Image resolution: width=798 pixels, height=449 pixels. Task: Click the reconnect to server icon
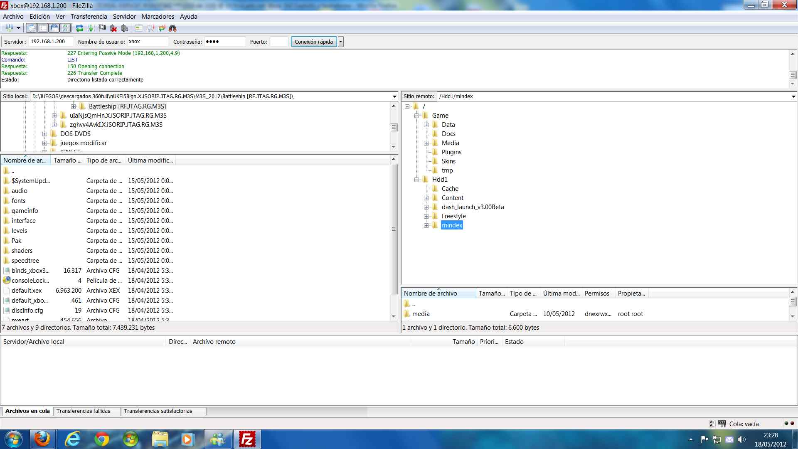point(124,28)
